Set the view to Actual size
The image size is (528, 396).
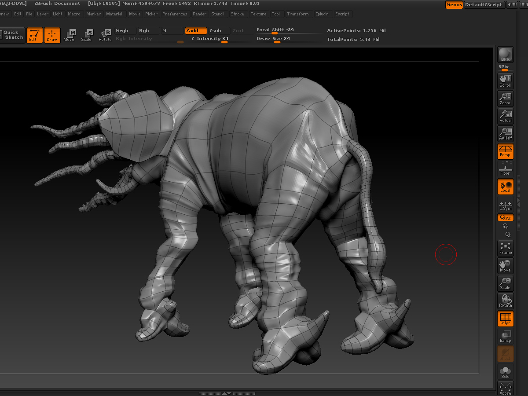click(x=506, y=116)
